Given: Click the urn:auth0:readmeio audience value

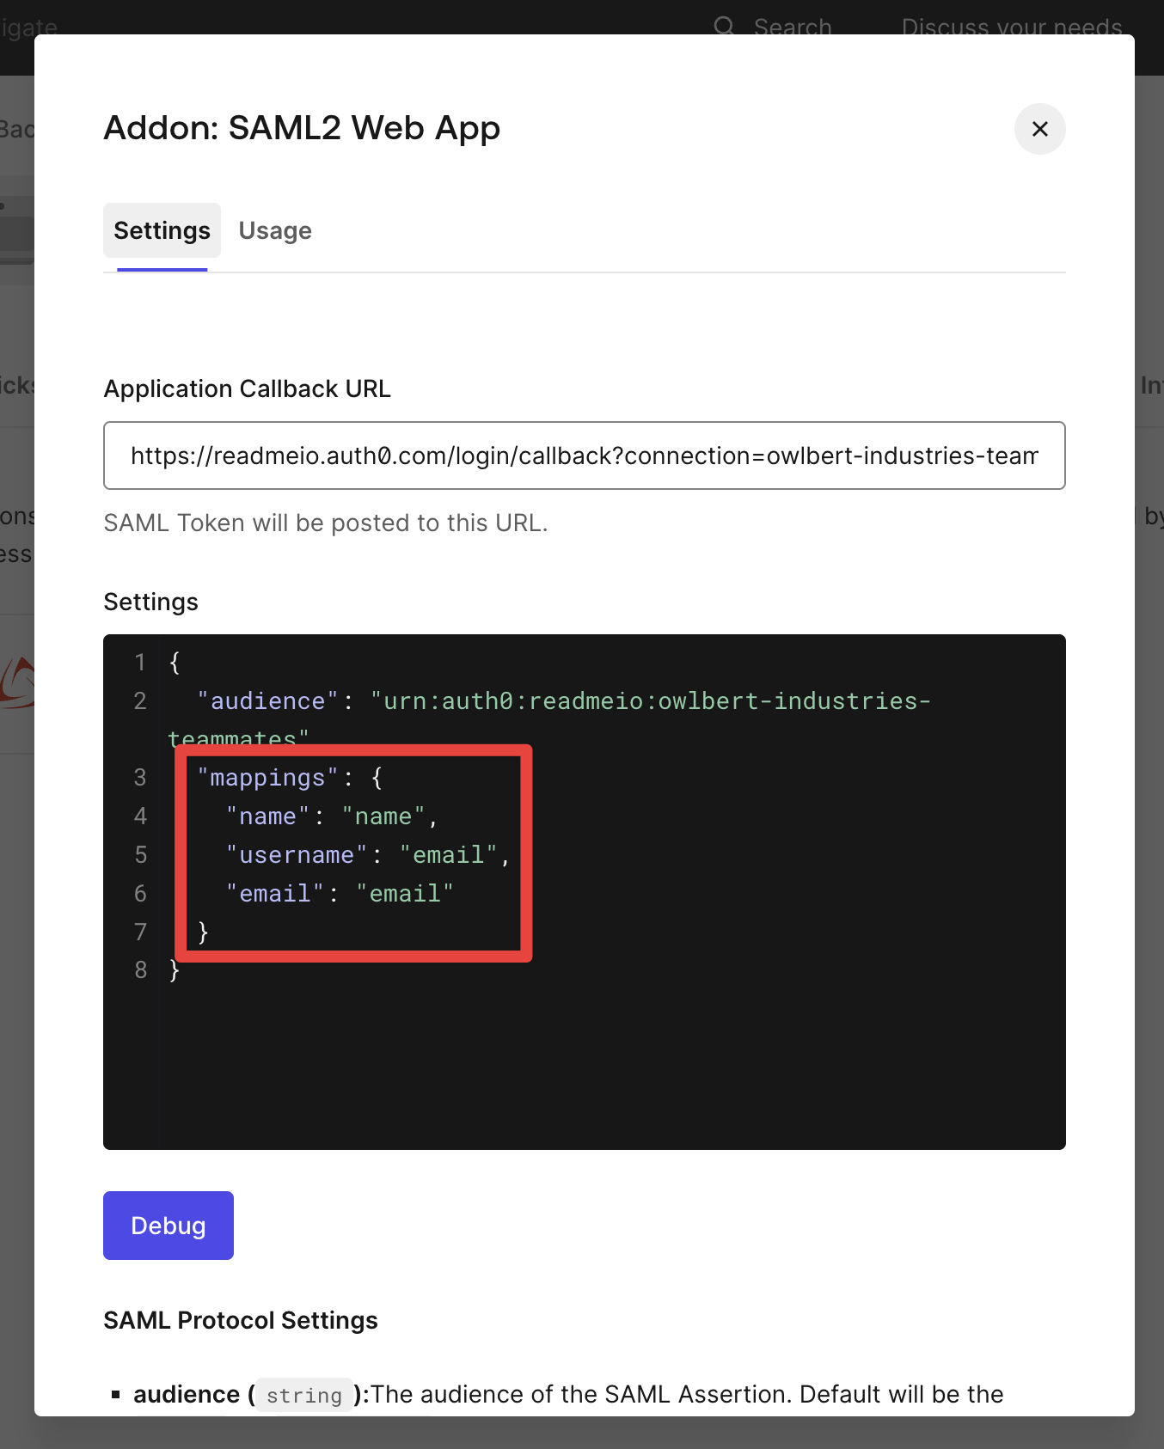Looking at the screenshot, I should click(x=550, y=720).
